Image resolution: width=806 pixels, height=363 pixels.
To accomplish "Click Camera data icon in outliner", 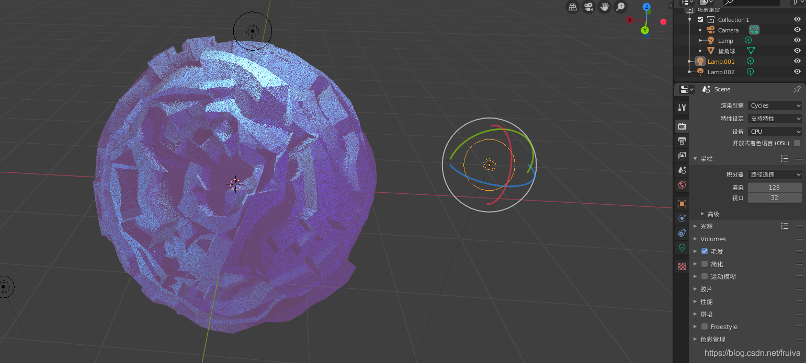I will pos(754,30).
